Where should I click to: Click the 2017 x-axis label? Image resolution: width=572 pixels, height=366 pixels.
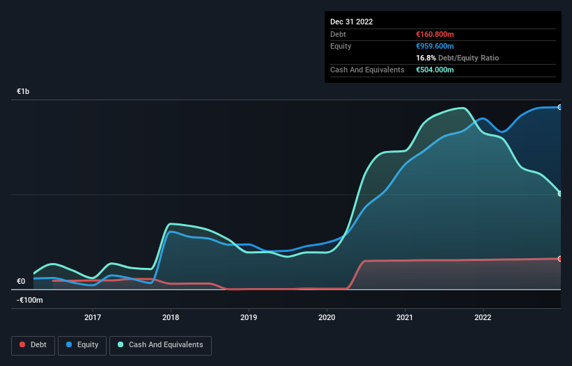pos(93,317)
